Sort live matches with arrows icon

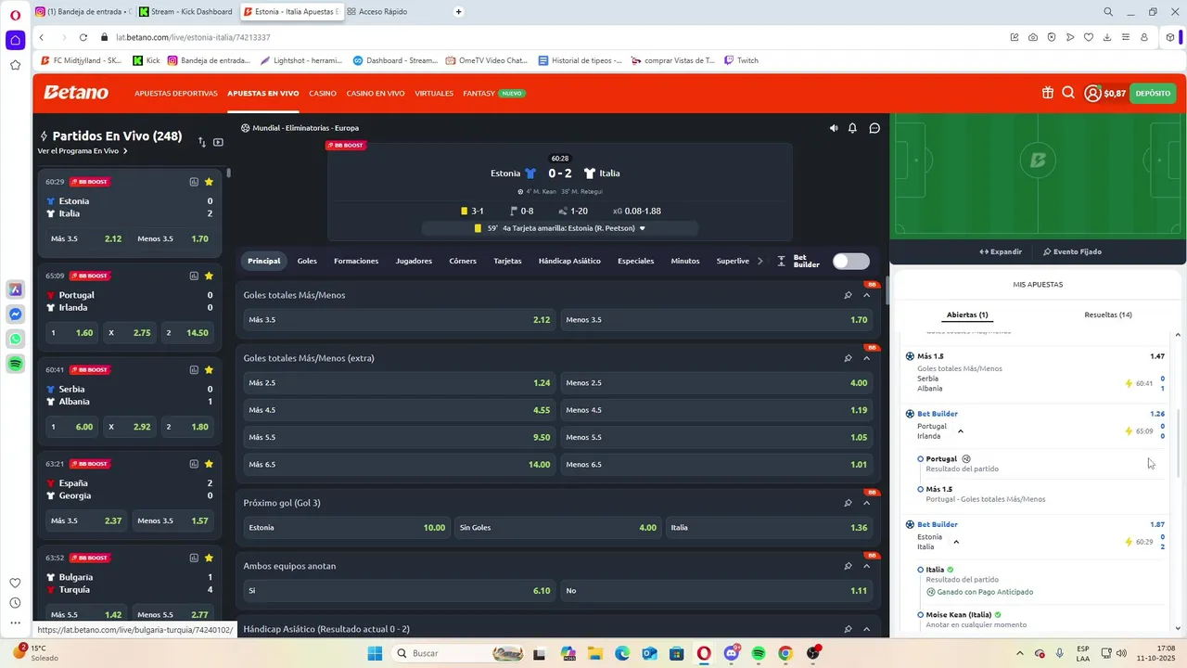click(202, 142)
